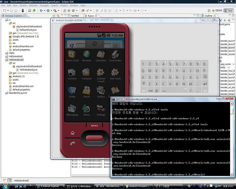This screenshot has width=236, height=189.
Task: Open the Alarm Clock app in emulator
Action: point(72,56)
